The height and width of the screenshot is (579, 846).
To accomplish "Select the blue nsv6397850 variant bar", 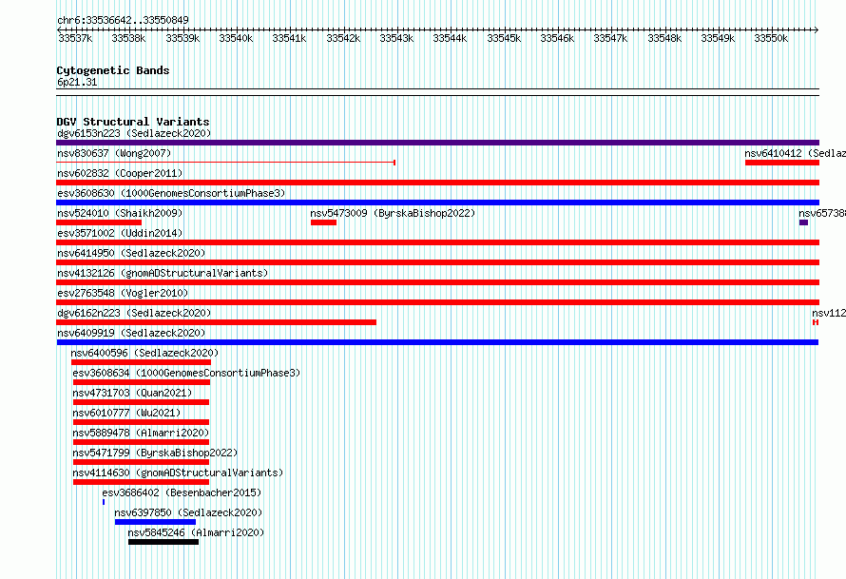I will pyautogui.click(x=155, y=522).
